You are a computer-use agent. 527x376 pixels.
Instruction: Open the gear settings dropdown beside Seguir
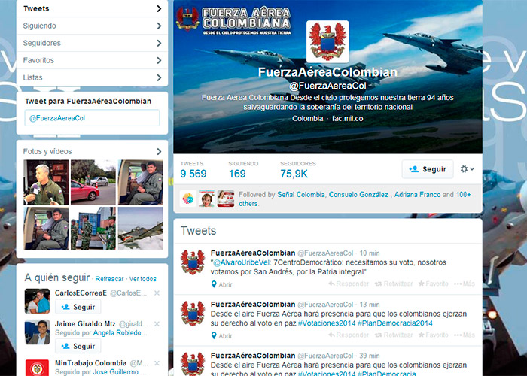coord(468,169)
